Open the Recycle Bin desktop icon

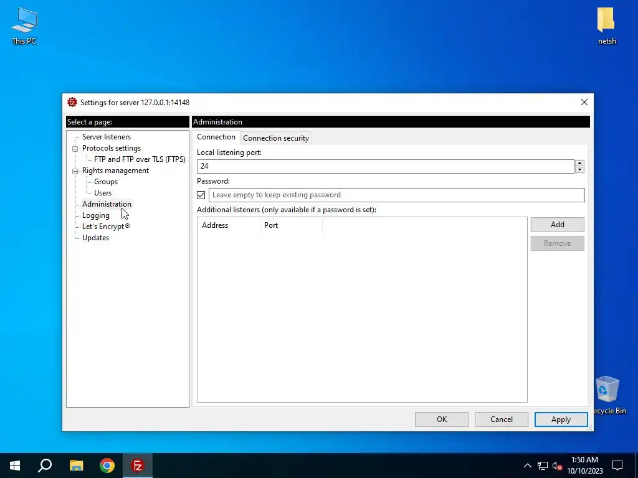608,395
